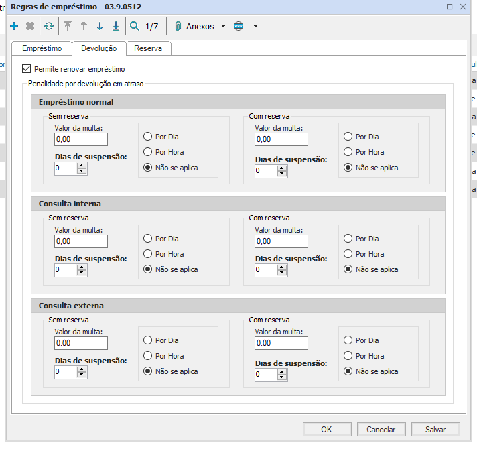
Task: Choose Não se aplica in Consulta externa Sem reserva
Action: pos(147,371)
